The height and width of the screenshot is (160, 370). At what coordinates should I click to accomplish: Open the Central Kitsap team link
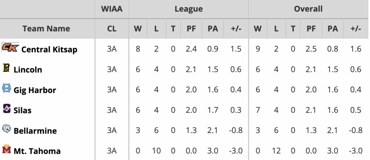(50, 49)
